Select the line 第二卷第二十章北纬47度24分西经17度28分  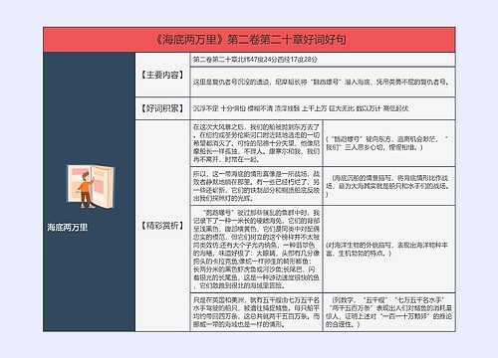coord(255,60)
